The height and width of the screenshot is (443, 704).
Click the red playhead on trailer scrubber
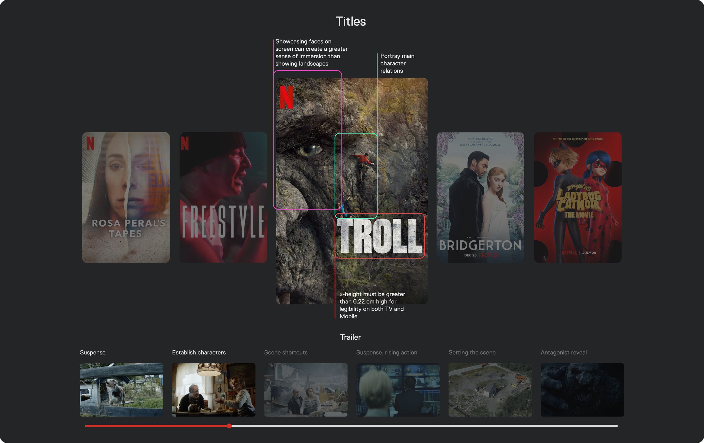[230, 426]
